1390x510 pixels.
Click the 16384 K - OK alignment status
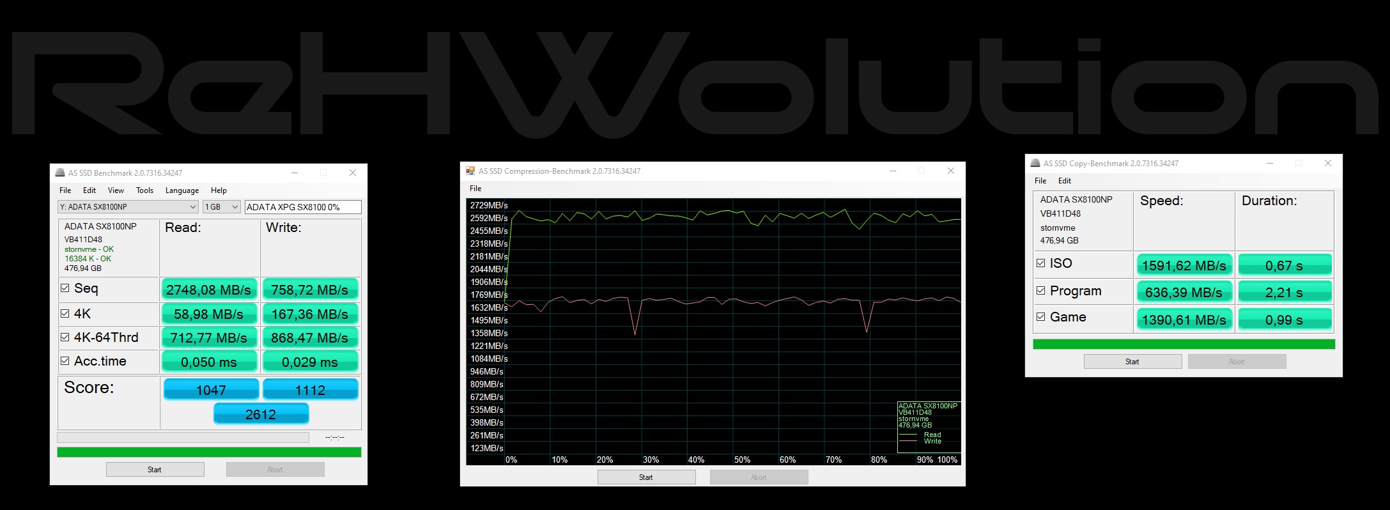88,259
